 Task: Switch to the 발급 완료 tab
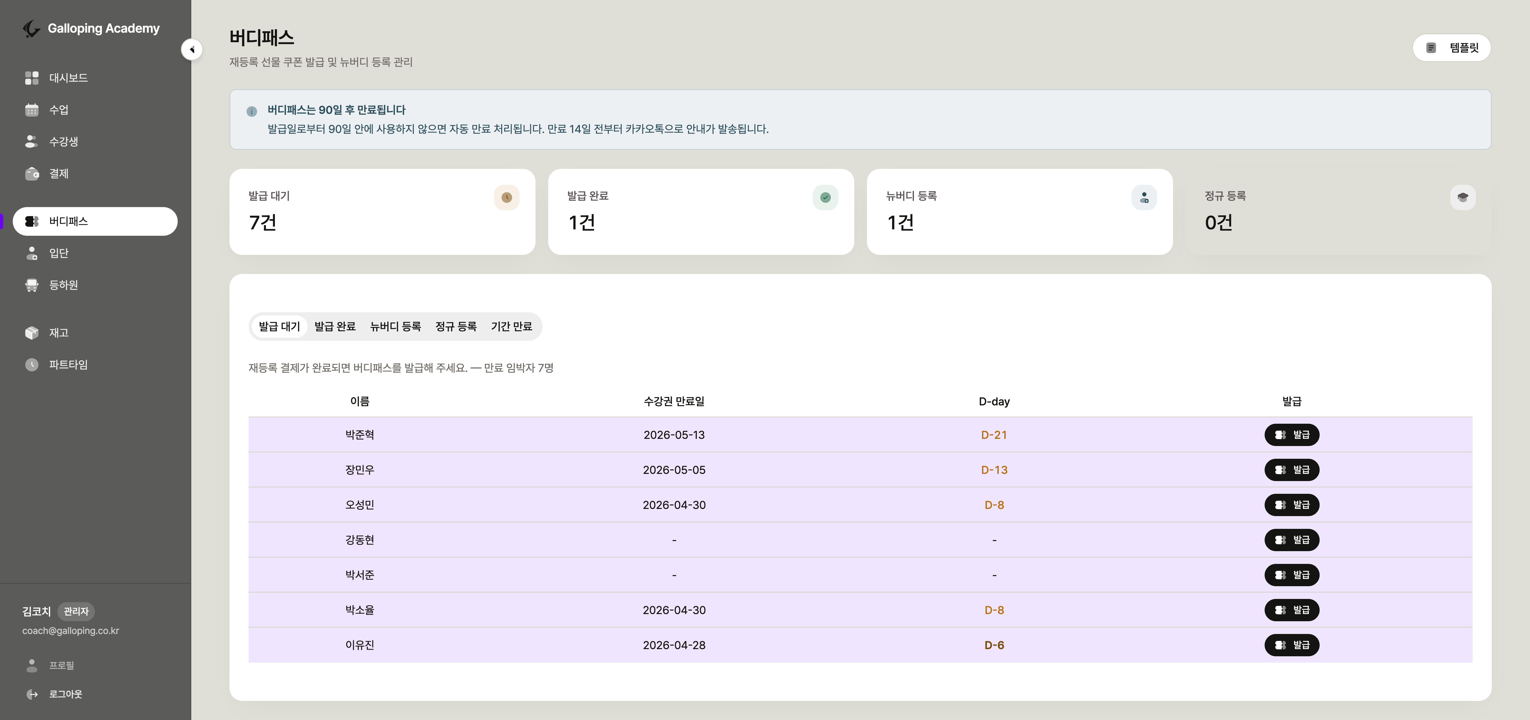coord(335,327)
